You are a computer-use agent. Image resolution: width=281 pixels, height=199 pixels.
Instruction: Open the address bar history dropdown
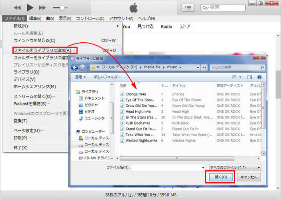click(x=198, y=68)
